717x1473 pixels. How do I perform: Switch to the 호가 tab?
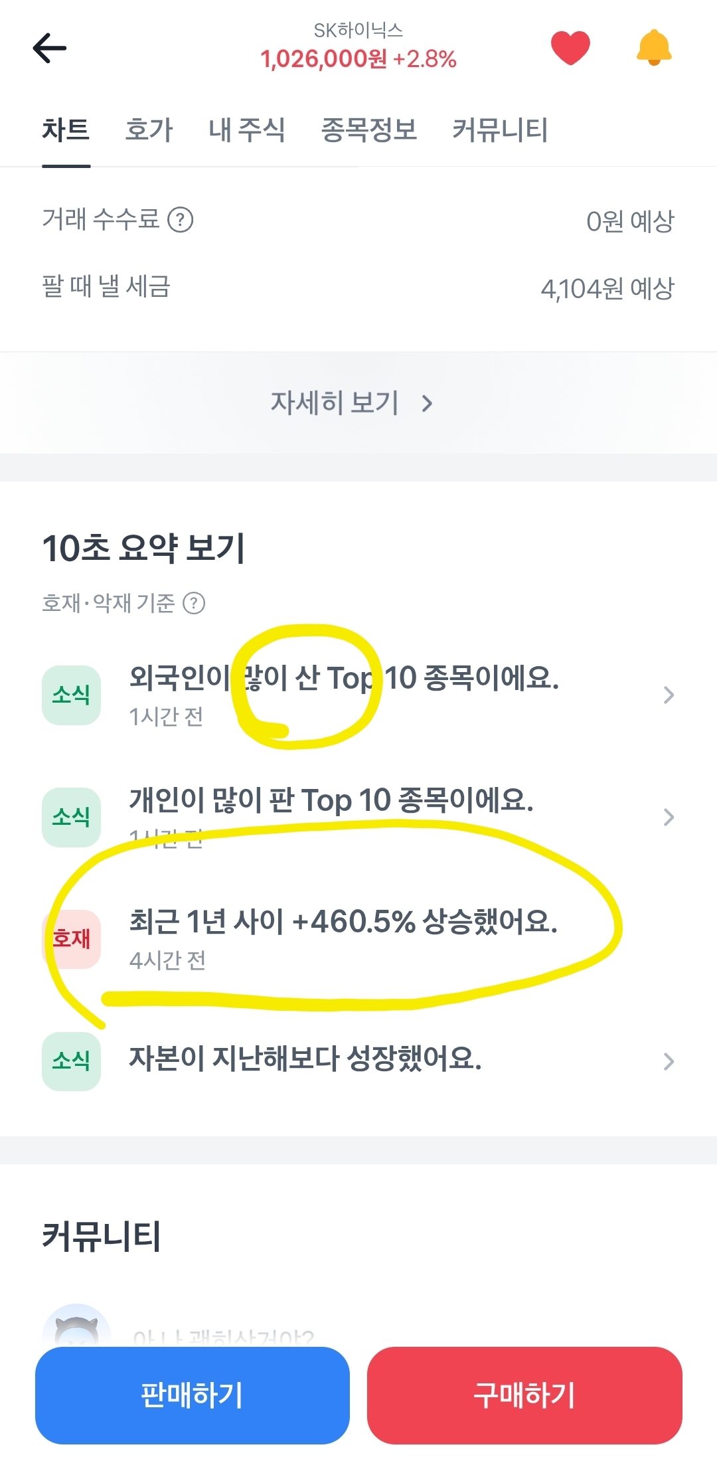(149, 130)
